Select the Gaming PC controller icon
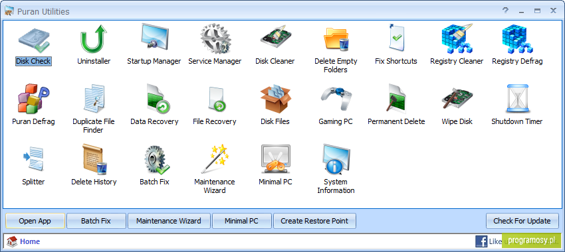Image resolution: width=565 pixels, height=252 pixels. pos(336,99)
